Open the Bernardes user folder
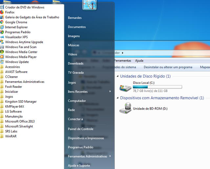 pyautogui.click(x=75, y=18)
